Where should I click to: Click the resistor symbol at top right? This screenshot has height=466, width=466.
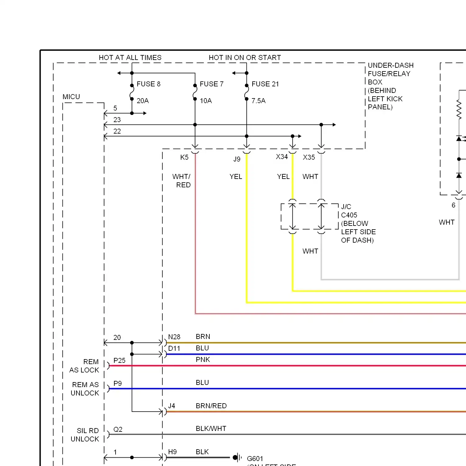[x=459, y=109]
